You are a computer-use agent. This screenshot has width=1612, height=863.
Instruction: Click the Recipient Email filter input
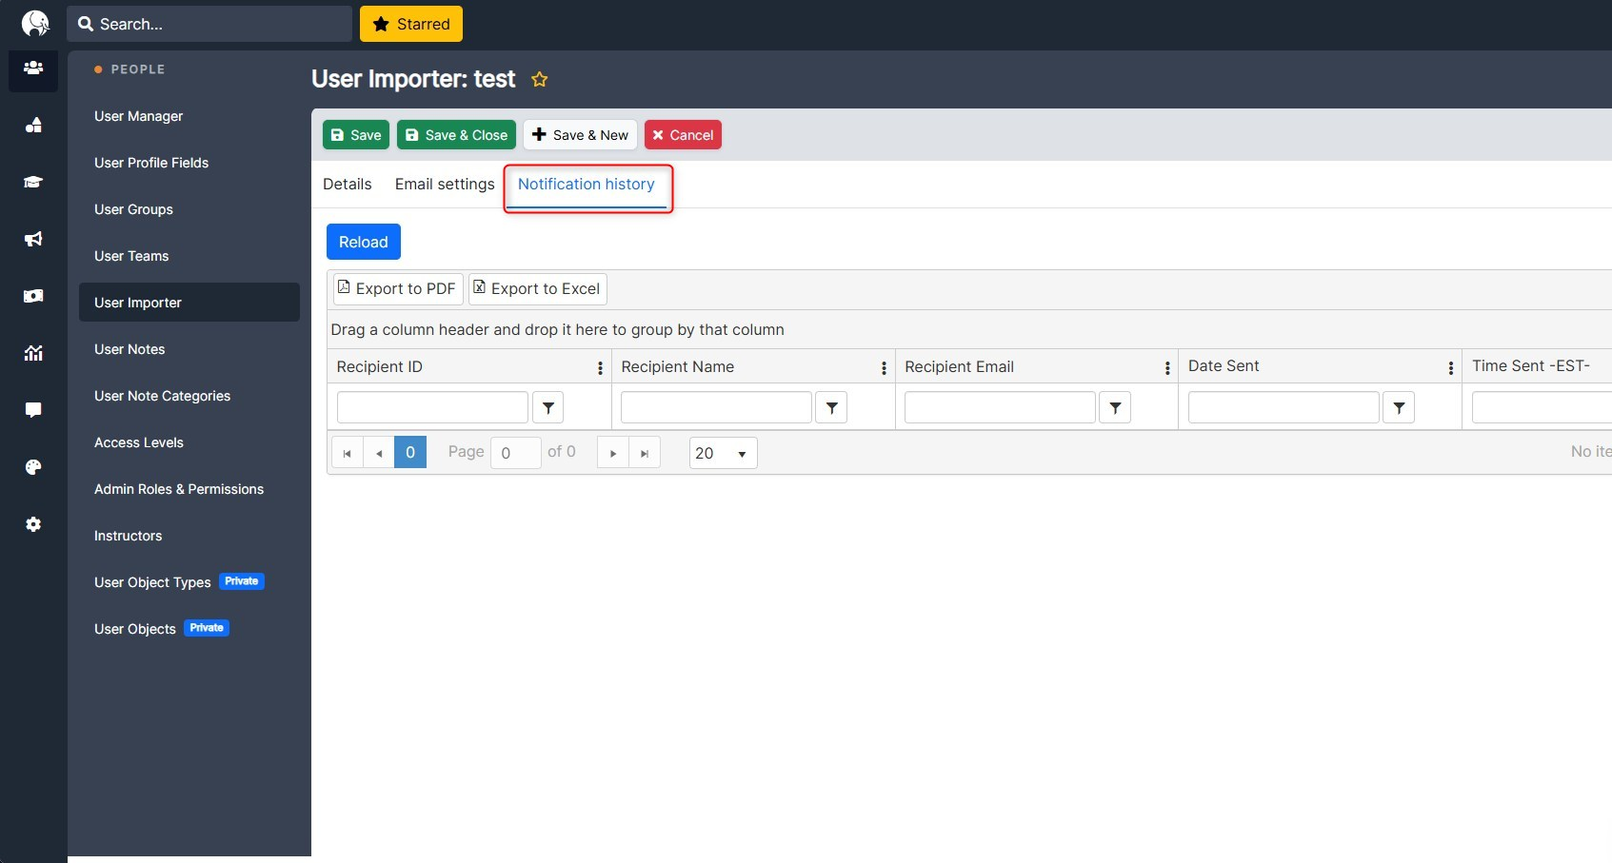[x=1000, y=407]
